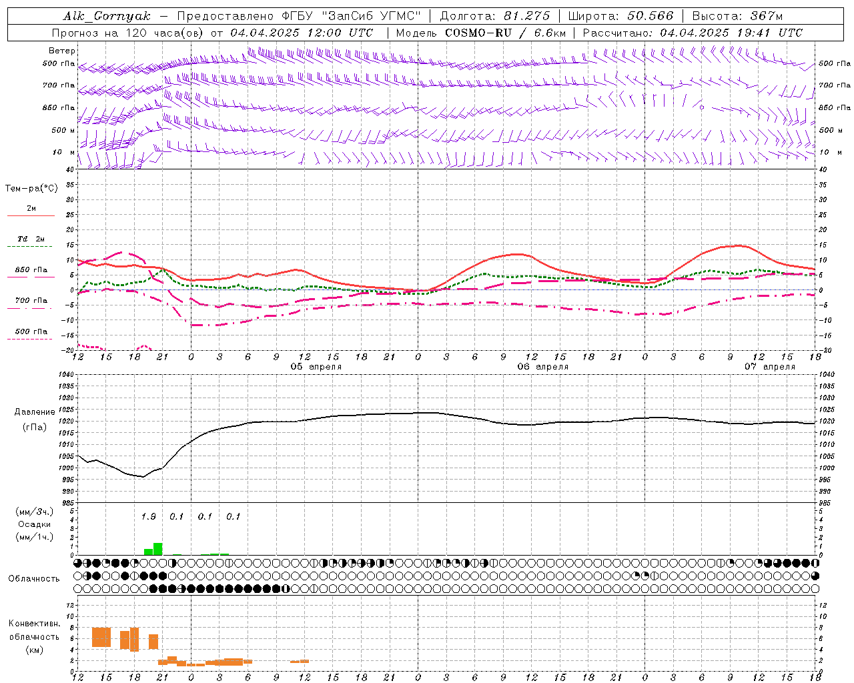The image size is (854, 683).
Task: Click the model name COSMO-RU / 6.6км
Action: pos(506,33)
